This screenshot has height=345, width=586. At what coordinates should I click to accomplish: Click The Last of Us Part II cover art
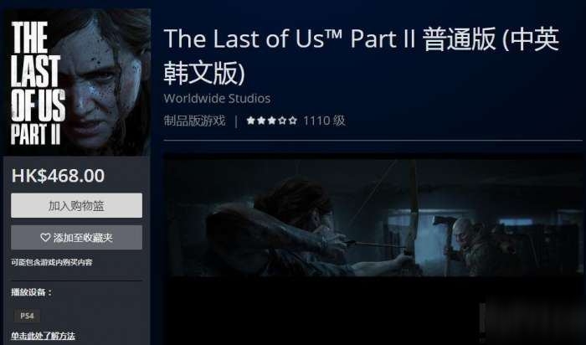coord(77,82)
